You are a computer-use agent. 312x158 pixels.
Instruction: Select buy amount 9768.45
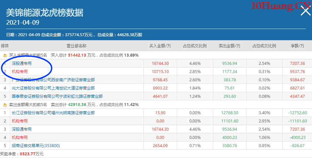tap(160, 80)
